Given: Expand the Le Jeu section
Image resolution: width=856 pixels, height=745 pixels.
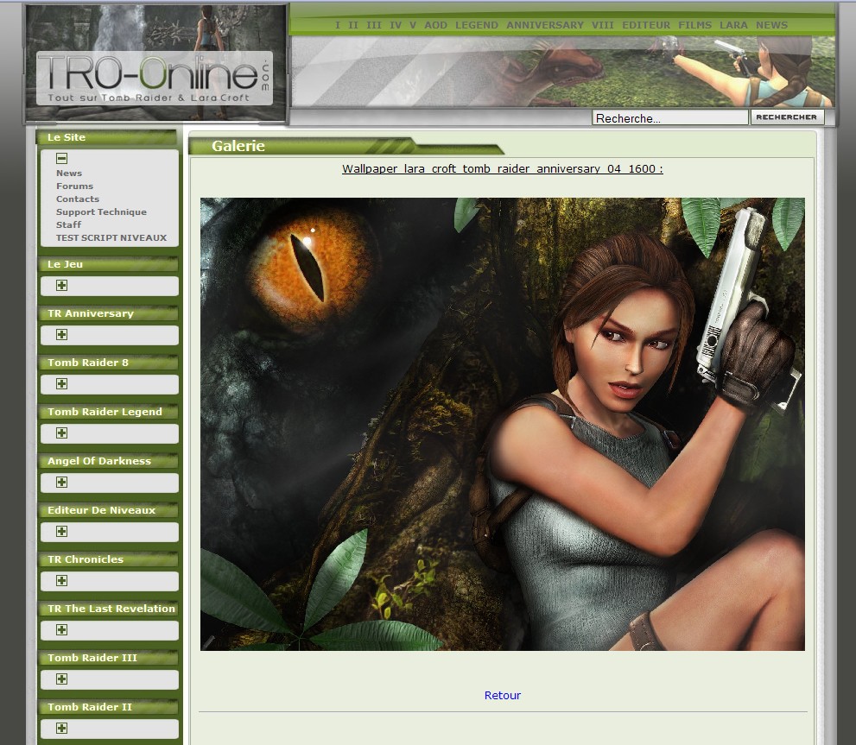Looking at the screenshot, I should point(61,286).
